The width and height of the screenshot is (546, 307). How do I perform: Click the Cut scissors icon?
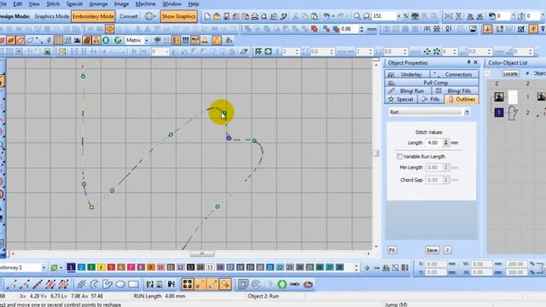pyautogui.click(x=295, y=16)
